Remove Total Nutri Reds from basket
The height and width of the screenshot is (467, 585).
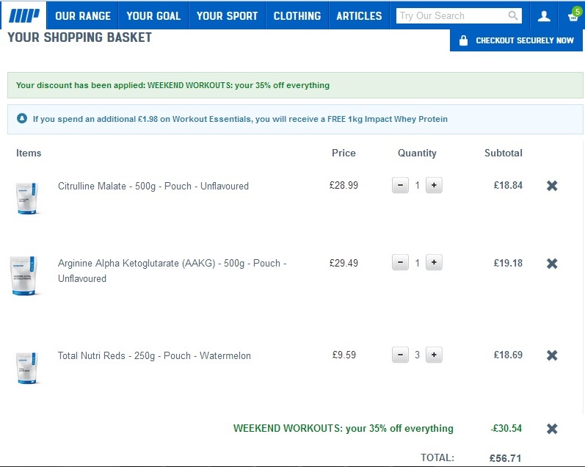(552, 355)
